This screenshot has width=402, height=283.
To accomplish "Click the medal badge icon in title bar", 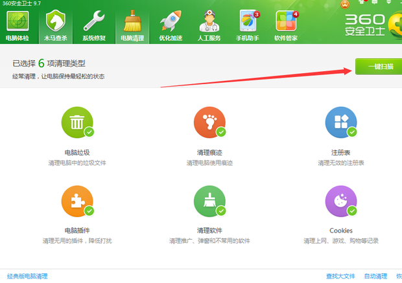I will tap(345, 4).
